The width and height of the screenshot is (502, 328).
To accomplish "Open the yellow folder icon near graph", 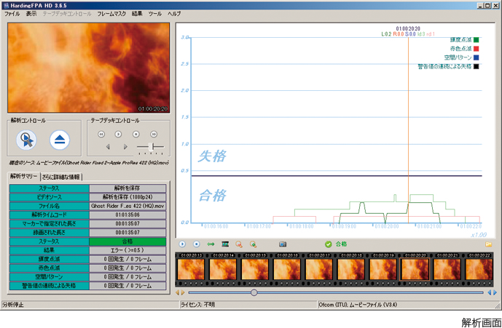I will (x=489, y=244).
